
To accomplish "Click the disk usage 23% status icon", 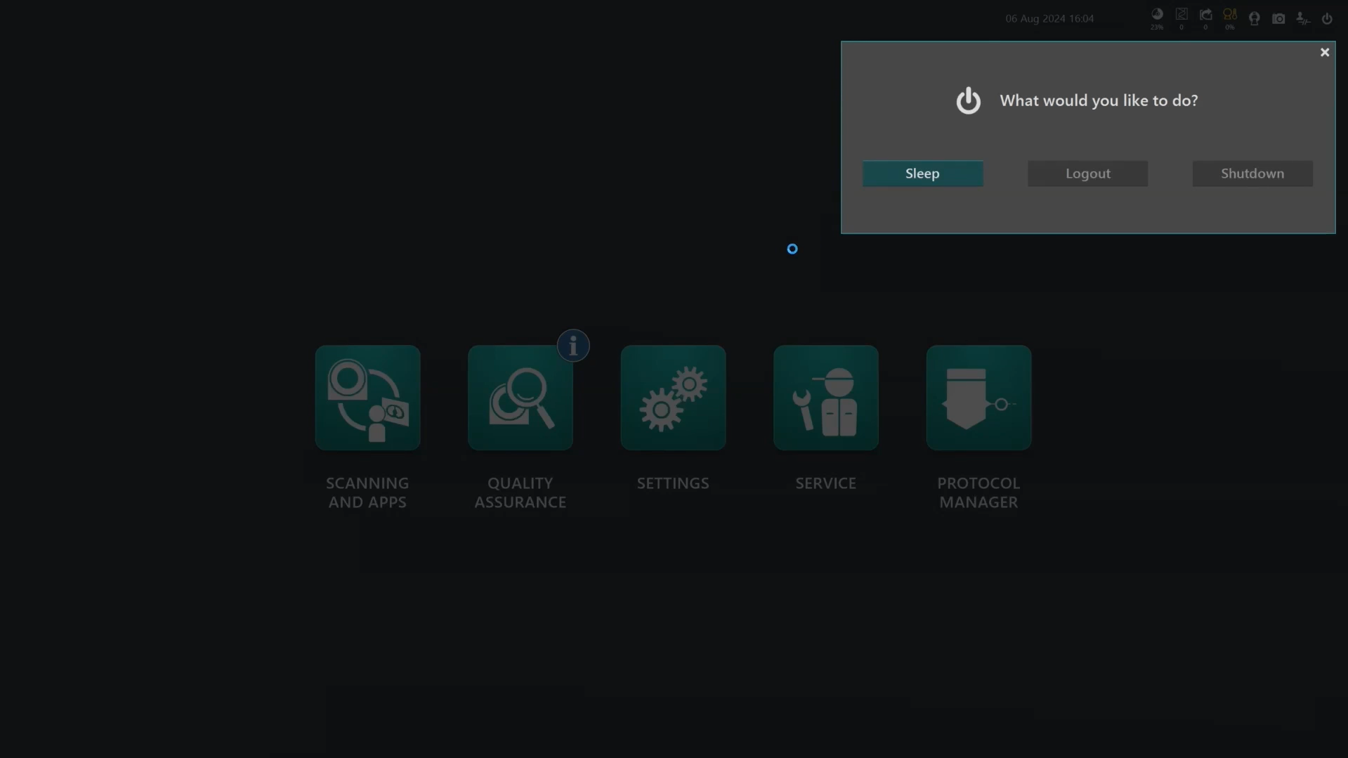I will [x=1157, y=18].
